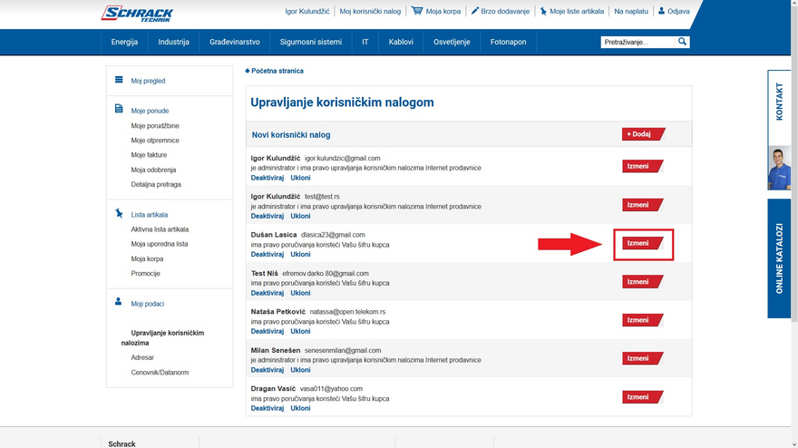This screenshot has height=448, width=798.
Task: Click the contact person photo thumbnail
Action: coord(779,168)
